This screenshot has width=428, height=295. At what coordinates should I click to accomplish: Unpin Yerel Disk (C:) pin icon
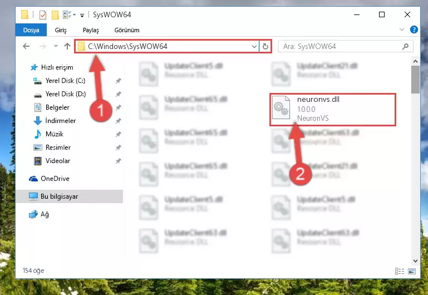click(118, 81)
